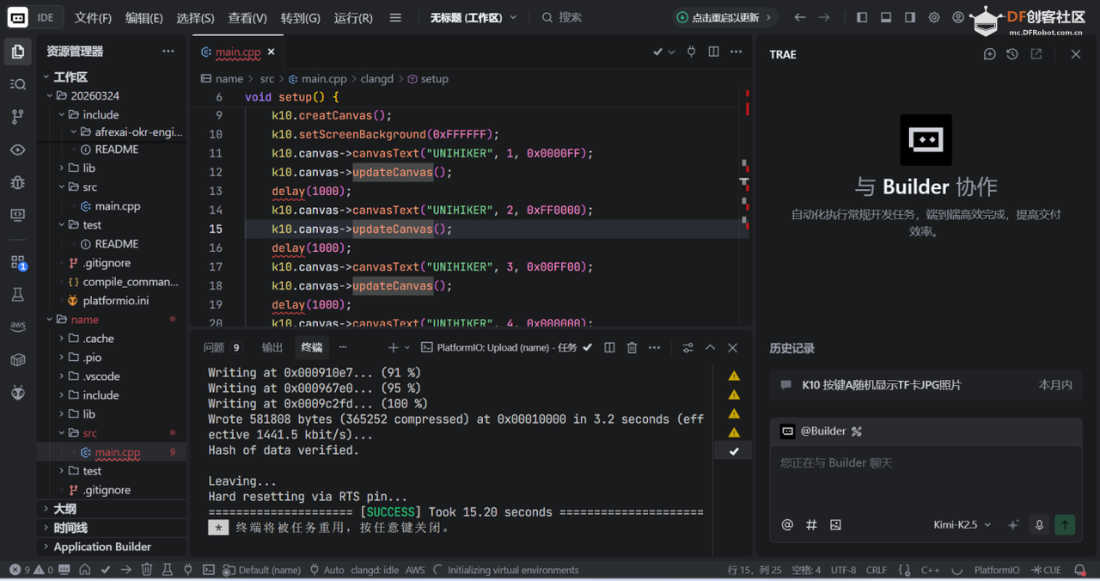The image size is (1100, 581).
Task: Expand the 大纲 (Outline) section
Action: point(64,508)
